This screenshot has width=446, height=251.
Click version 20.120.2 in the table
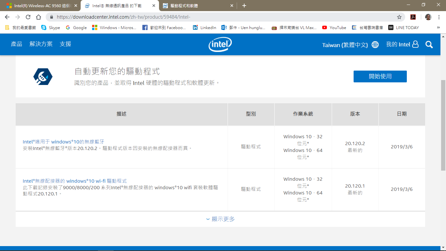tap(355, 143)
